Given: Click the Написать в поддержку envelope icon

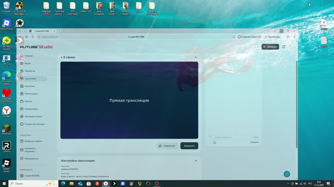Looking at the screenshot, I should pos(22,150).
